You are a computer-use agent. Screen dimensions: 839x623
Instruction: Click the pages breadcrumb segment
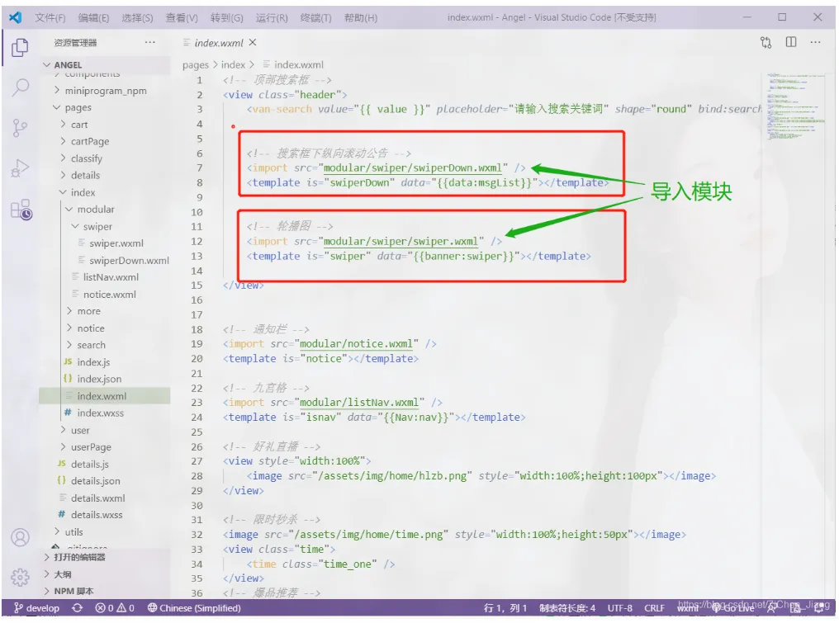tap(196, 65)
